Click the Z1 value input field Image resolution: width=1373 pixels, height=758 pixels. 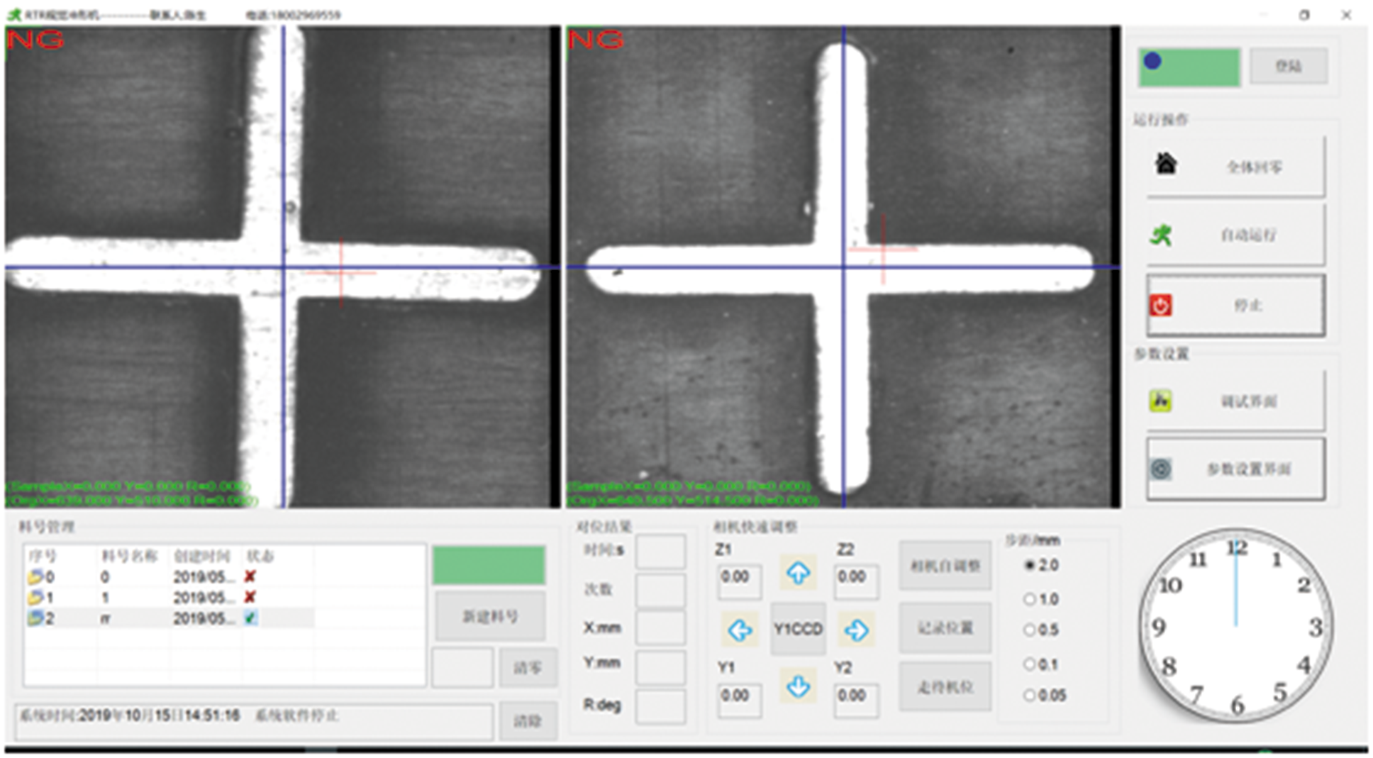coord(738,578)
